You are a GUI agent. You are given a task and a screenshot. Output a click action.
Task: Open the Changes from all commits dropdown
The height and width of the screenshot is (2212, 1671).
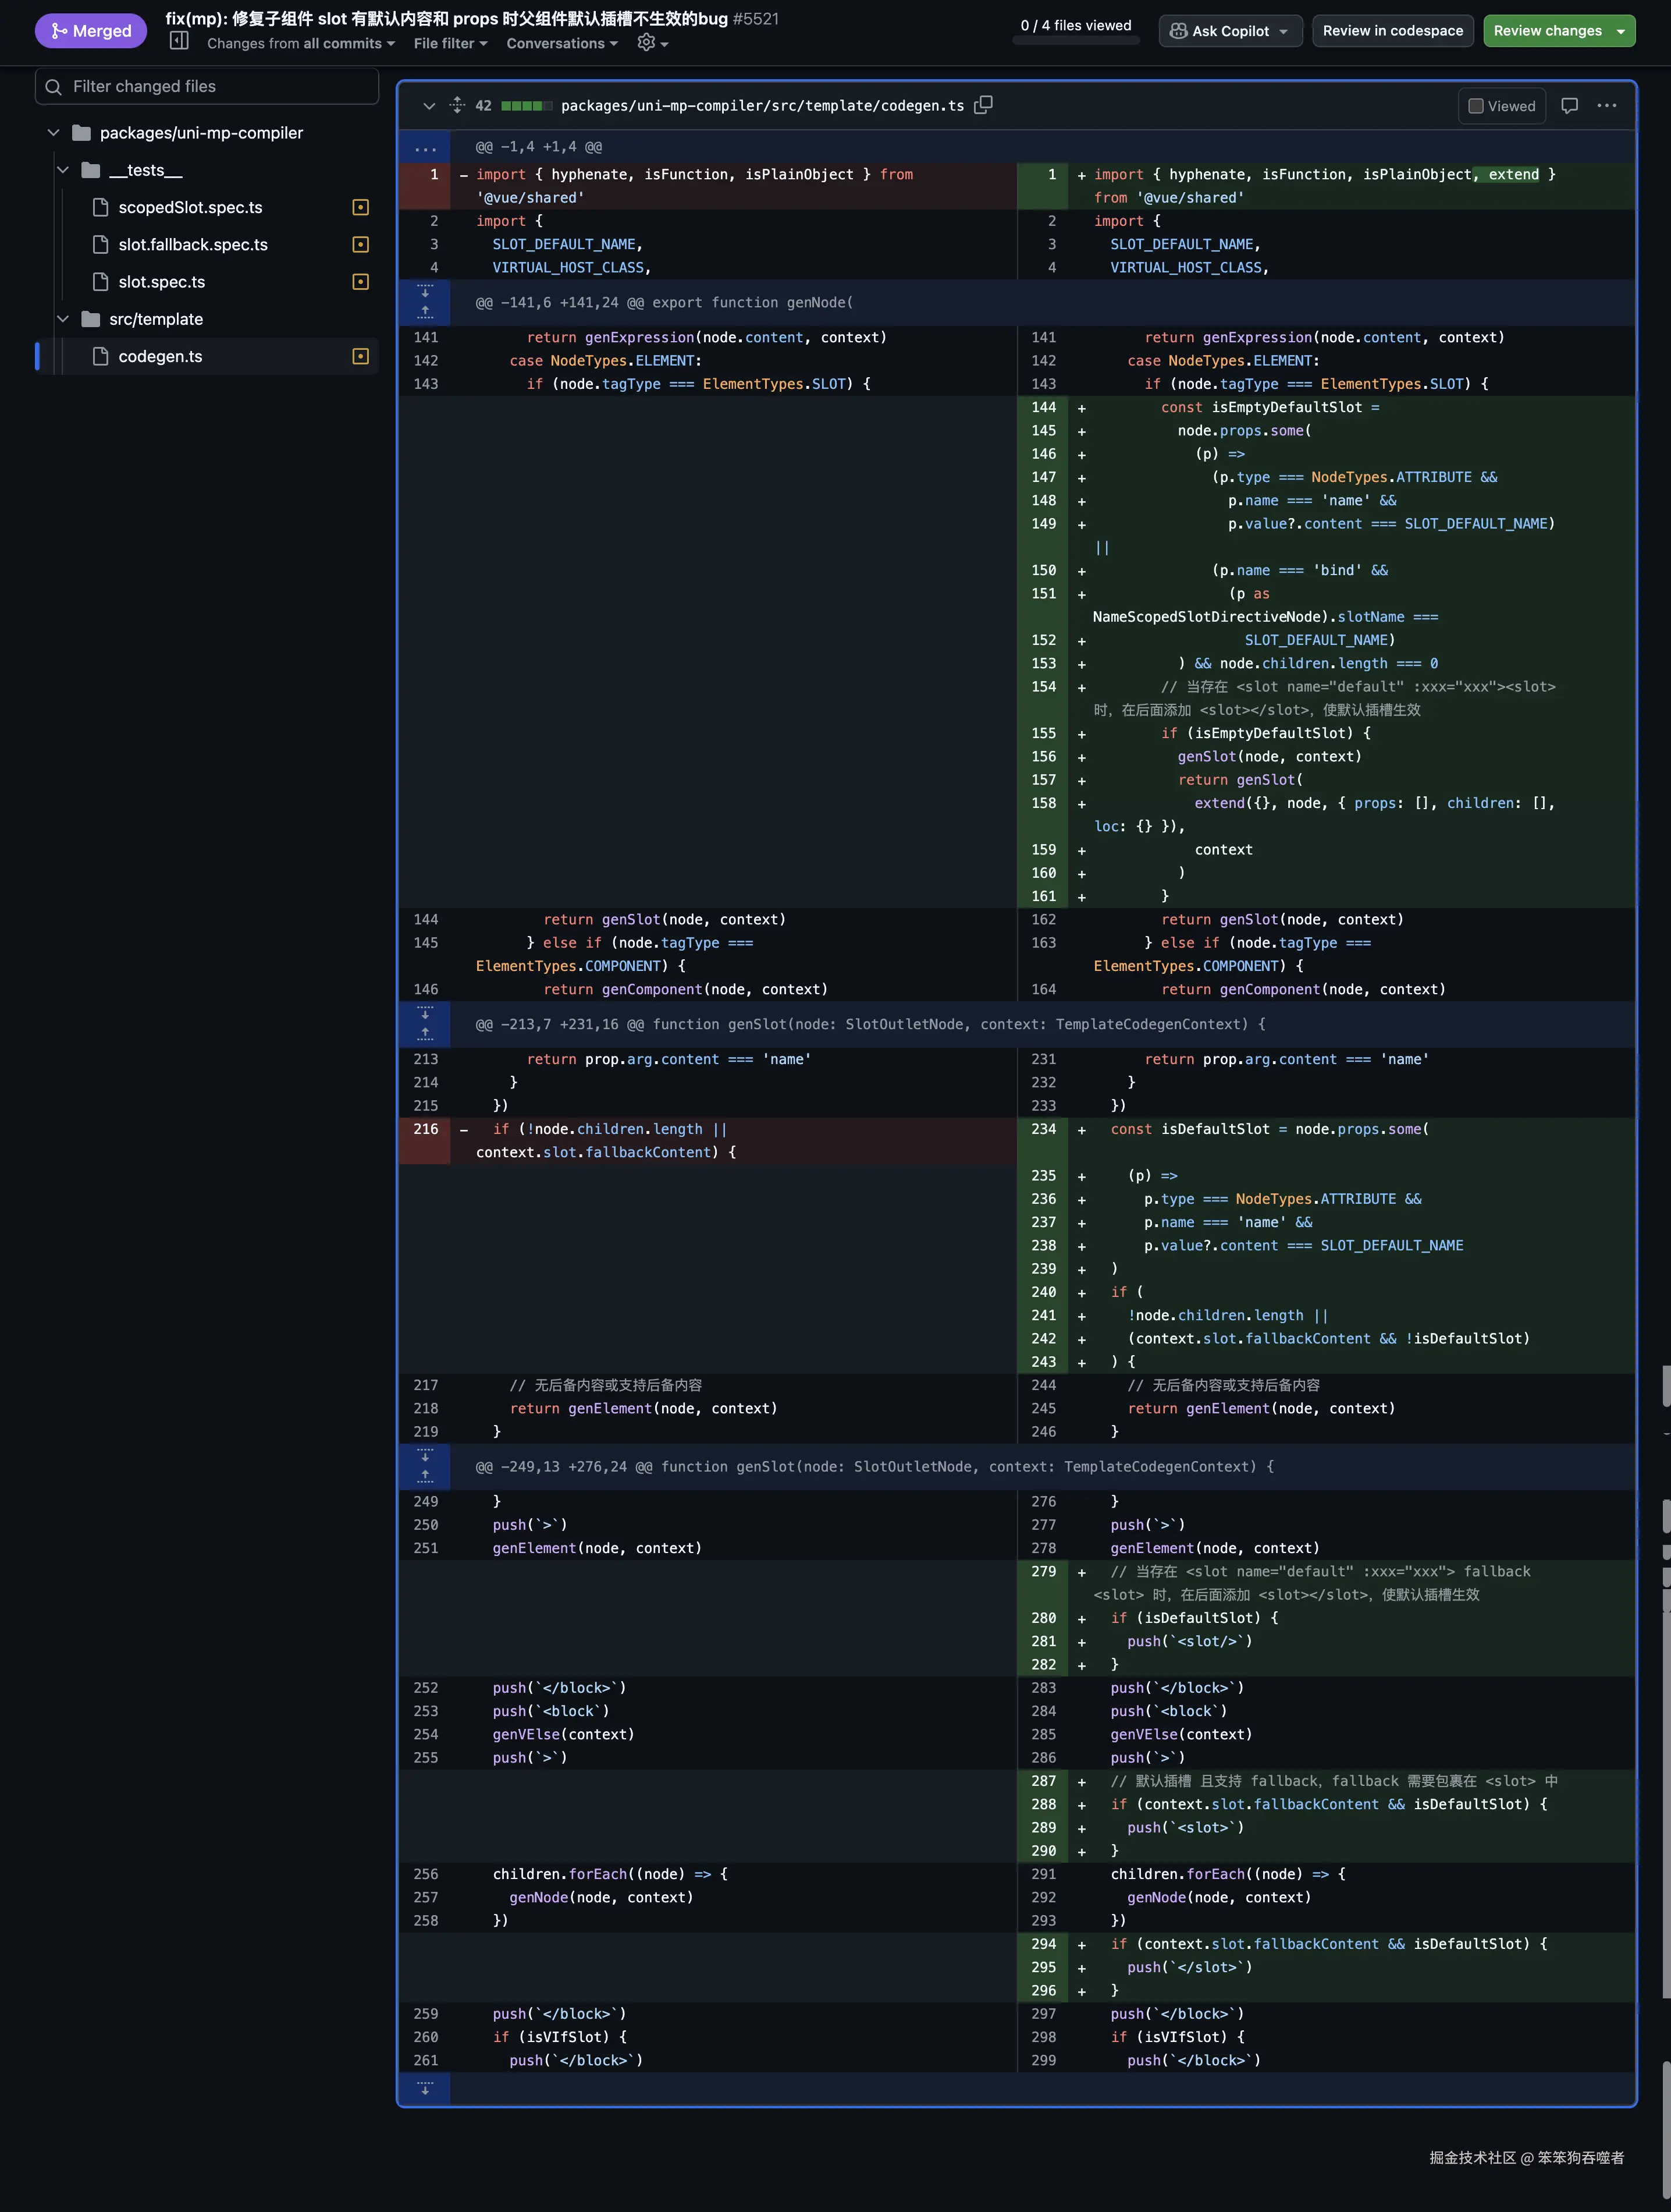(300, 43)
